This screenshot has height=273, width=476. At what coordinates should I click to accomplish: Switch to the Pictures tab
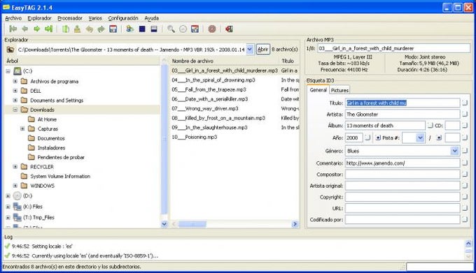point(339,90)
